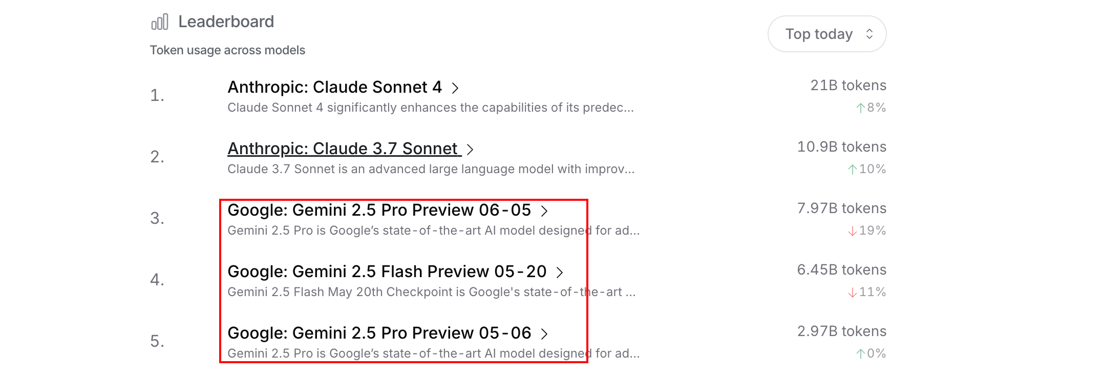Open Anthropic: Claude Sonnet 4 model link
The image size is (1104, 375).
[x=334, y=87]
